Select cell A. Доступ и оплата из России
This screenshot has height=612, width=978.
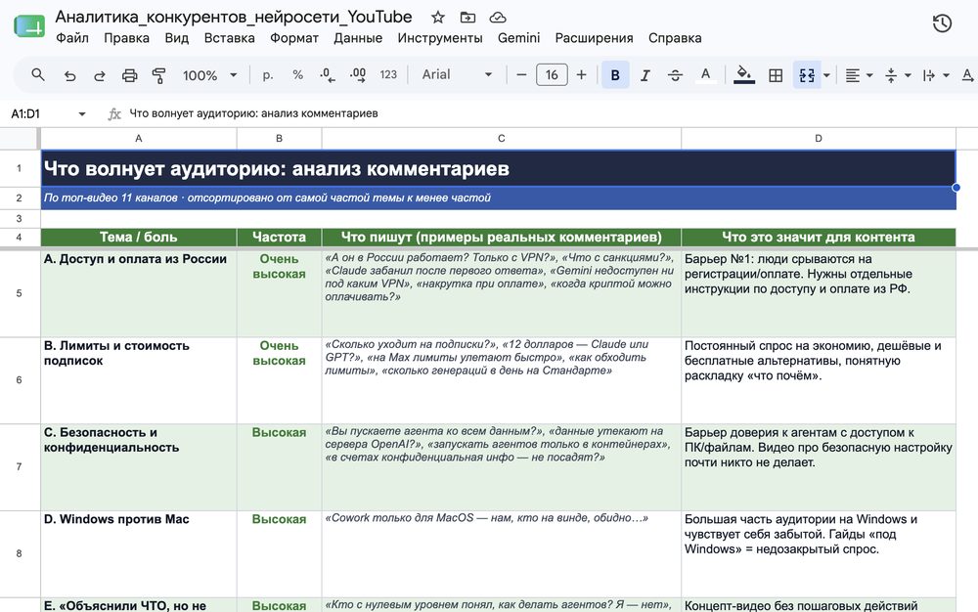coord(139,293)
